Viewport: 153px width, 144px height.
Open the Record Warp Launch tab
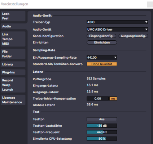[x=13, y=85]
